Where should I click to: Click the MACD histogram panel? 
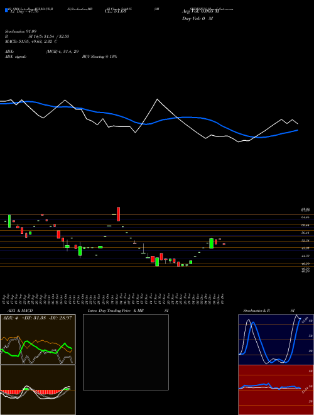(x=38, y=390)
